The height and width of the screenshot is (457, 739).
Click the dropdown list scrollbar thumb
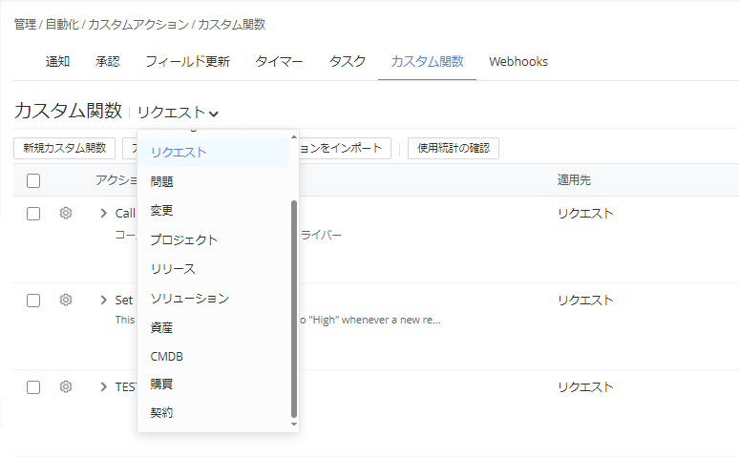[x=294, y=305]
